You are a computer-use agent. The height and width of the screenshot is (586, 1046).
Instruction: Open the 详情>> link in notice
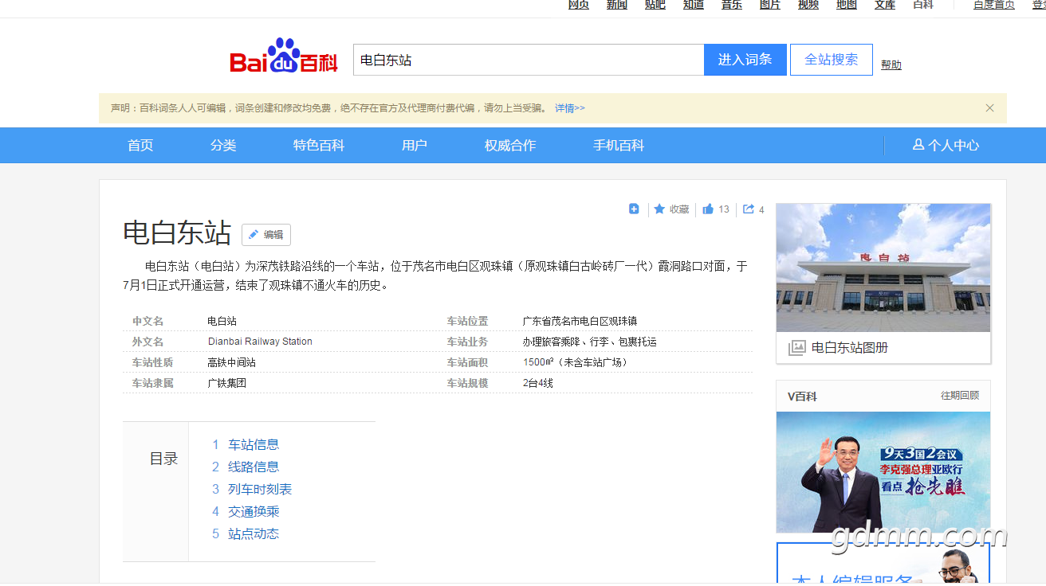[570, 108]
